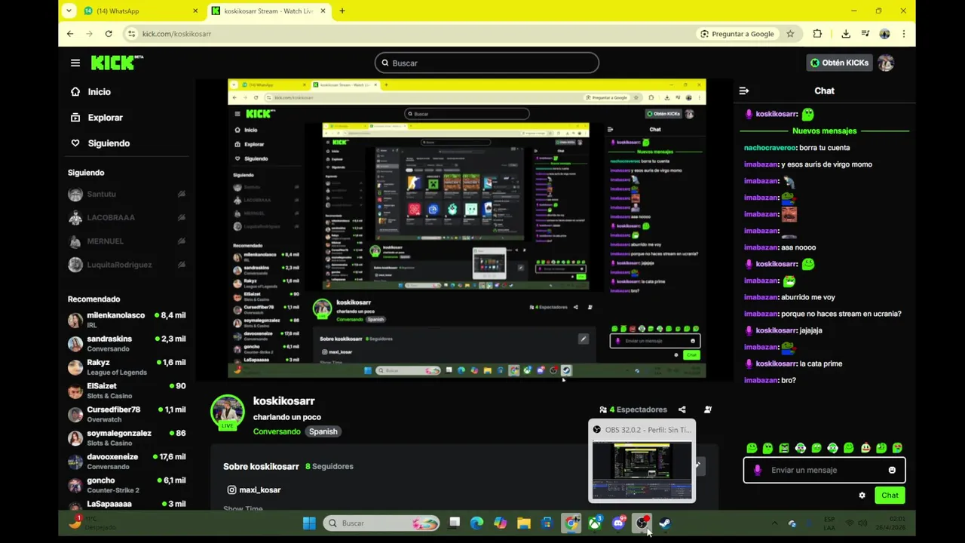
Task: Bookmark this page with the star icon
Action: [x=790, y=34]
